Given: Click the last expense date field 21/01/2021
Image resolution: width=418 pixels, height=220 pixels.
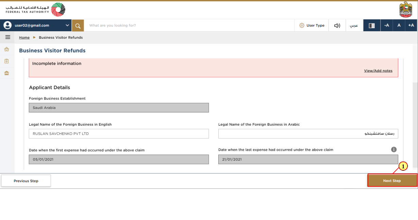Looking at the screenshot, I should [x=308, y=159].
